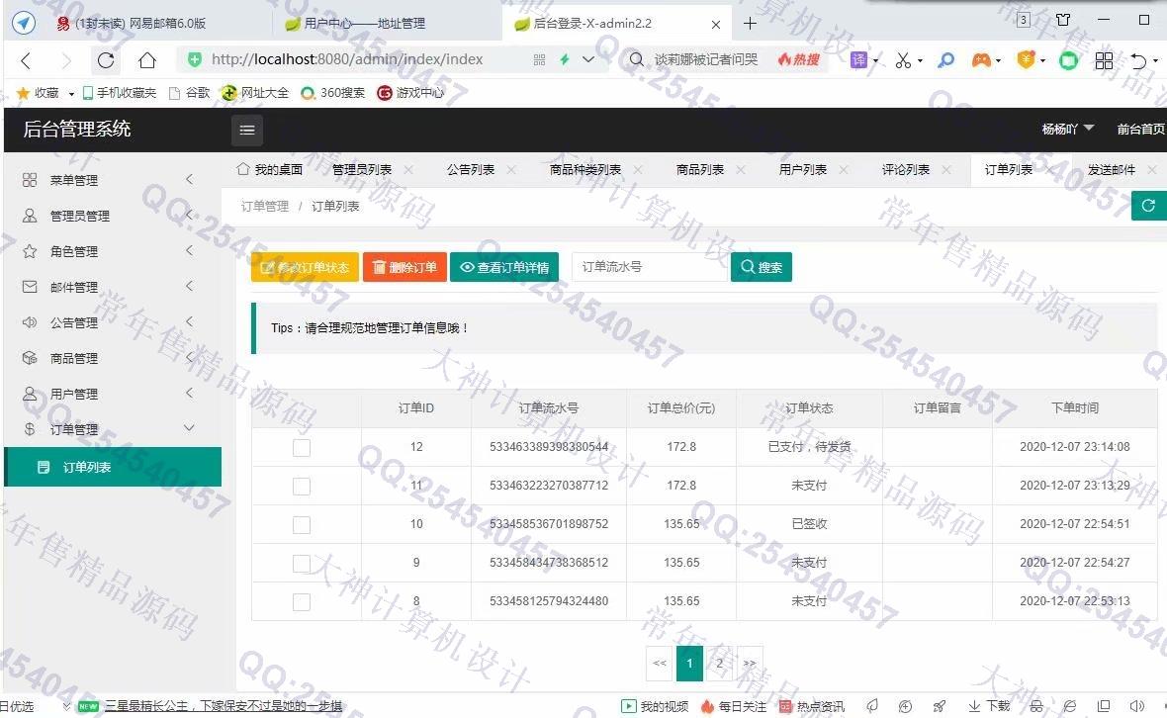
Task: Click the scissors screenshot tool icon
Action: tap(903, 60)
